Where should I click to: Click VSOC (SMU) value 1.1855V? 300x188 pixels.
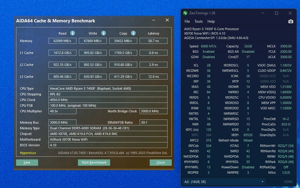(286, 65)
